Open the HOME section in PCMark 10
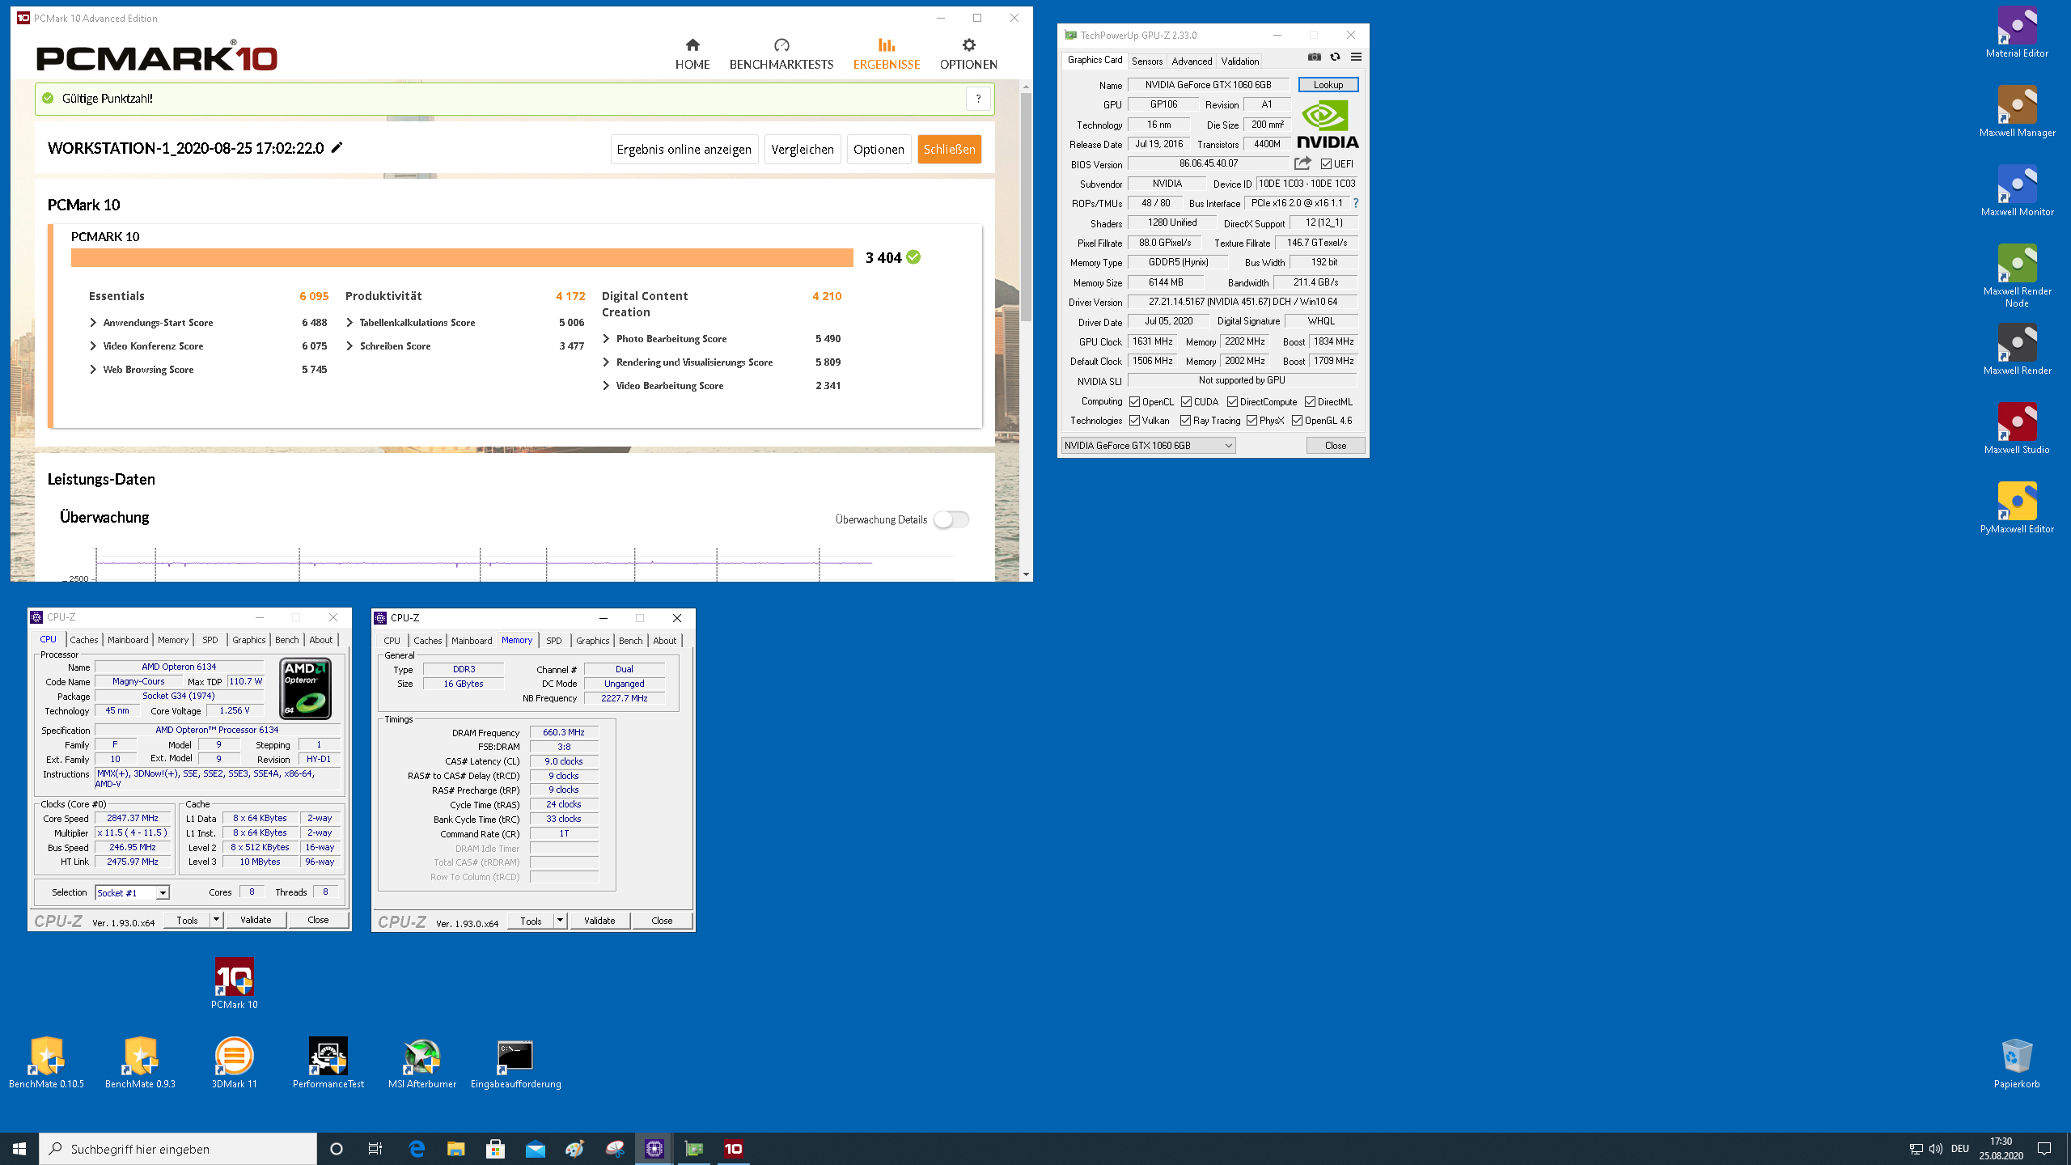The image size is (2071, 1165). point(692,54)
